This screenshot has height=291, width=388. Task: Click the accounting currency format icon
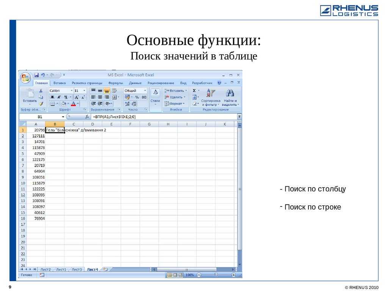tap(127, 97)
